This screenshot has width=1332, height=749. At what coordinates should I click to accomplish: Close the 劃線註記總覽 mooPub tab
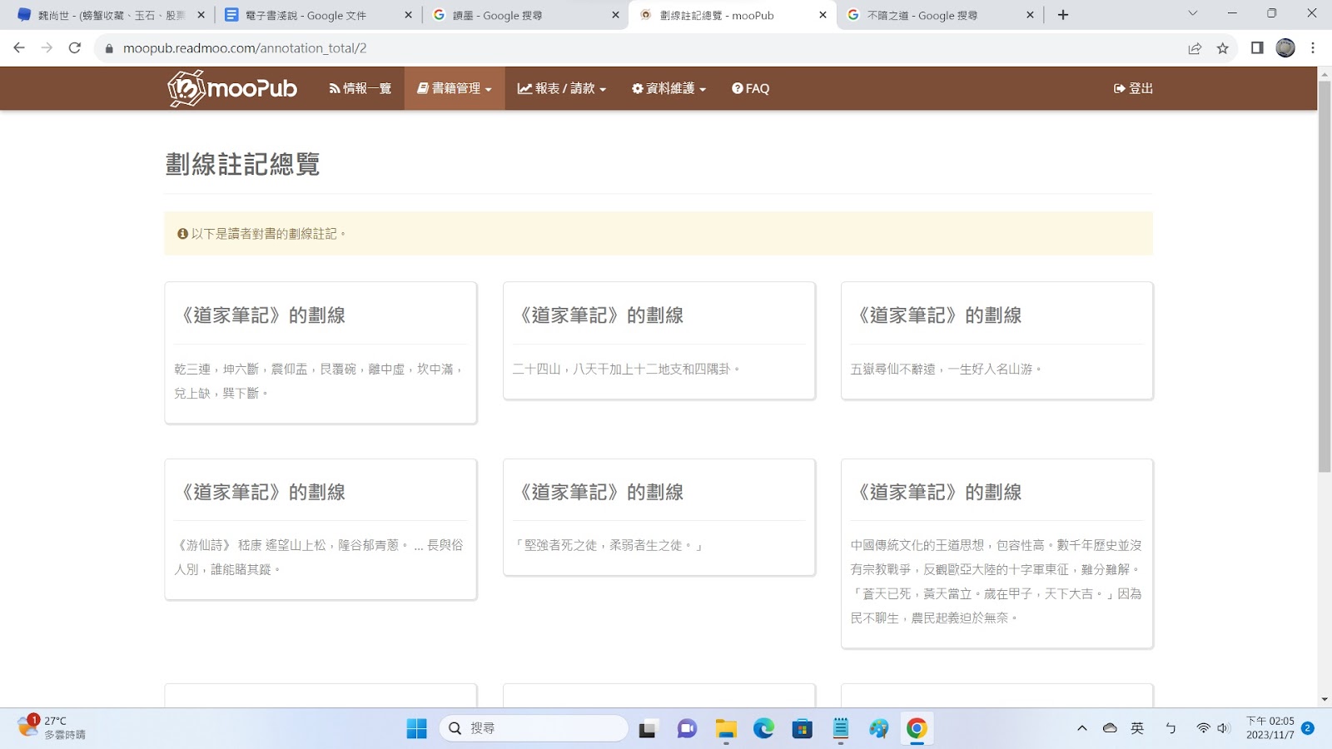coord(823,15)
